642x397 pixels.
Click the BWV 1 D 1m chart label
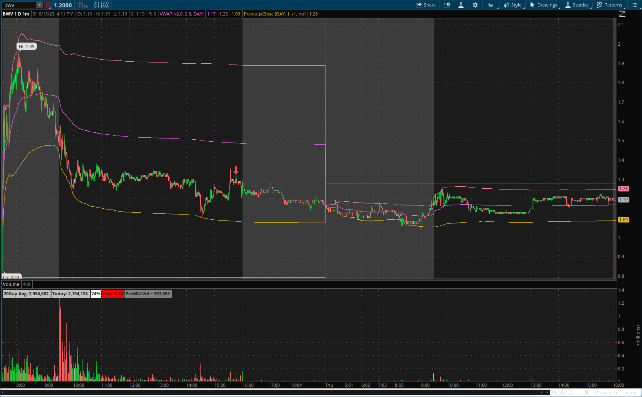(16, 14)
